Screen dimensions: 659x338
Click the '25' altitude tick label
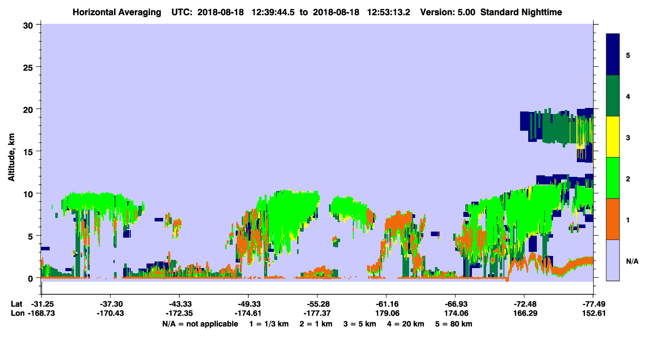pyautogui.click(x=29, y=67)
